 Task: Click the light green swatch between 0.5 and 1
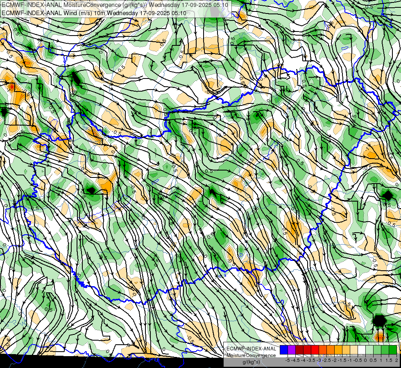click(x=377, y=350)
